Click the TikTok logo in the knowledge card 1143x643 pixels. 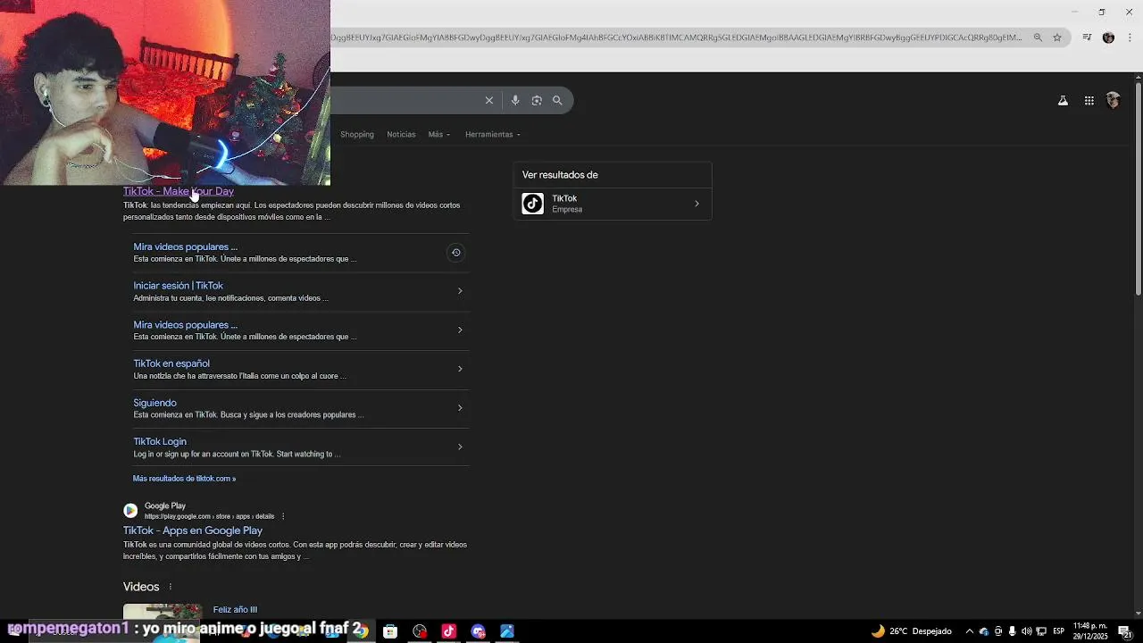(533, 204)
